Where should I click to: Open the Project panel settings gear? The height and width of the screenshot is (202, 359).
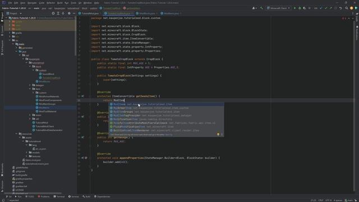point(69,13)
